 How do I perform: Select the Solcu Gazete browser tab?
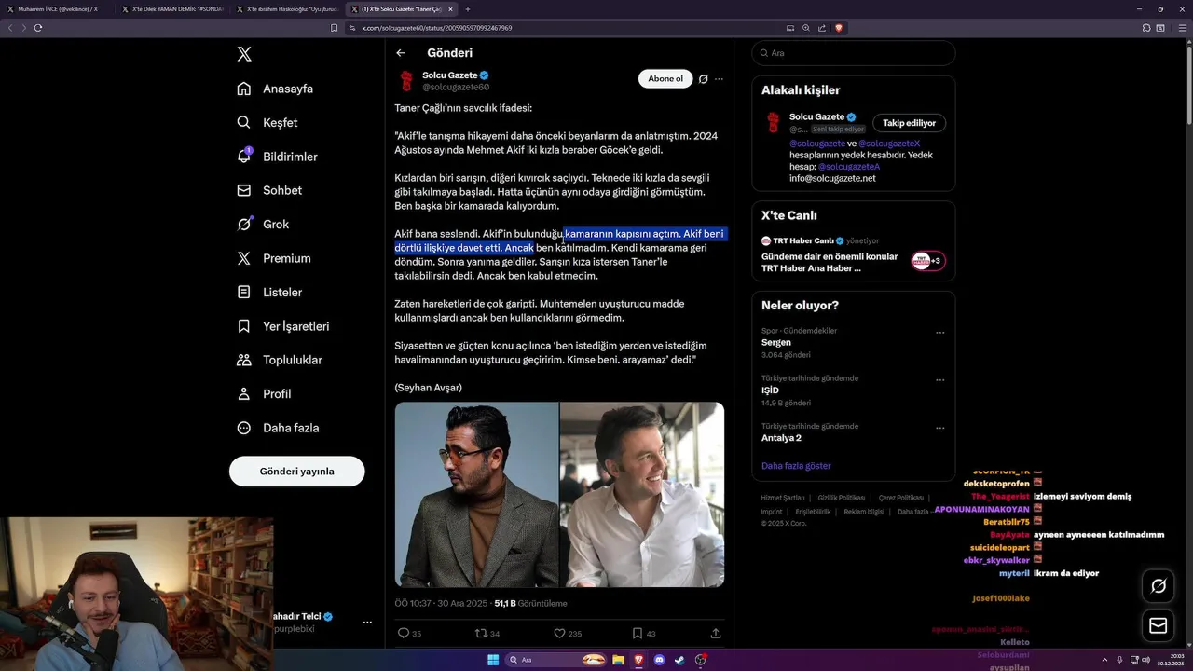[x=402, y=9]
